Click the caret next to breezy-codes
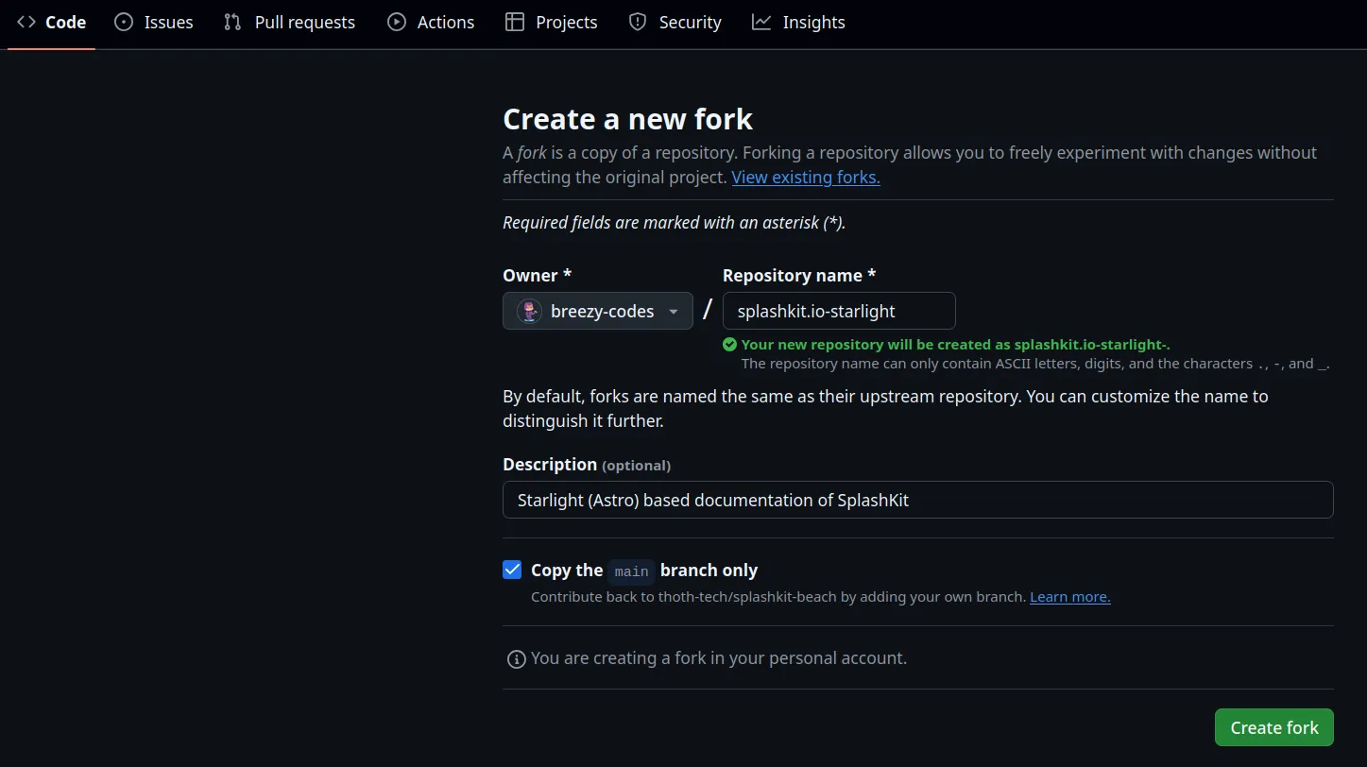This screenshot has height=767, width=1367. pyautogui.click(x=673, y=311)
